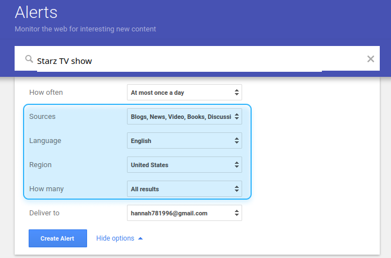The width and height of the screenshot is (391, 258).
Task: Open the 'All results' dropdown
Action: (184, 189)
